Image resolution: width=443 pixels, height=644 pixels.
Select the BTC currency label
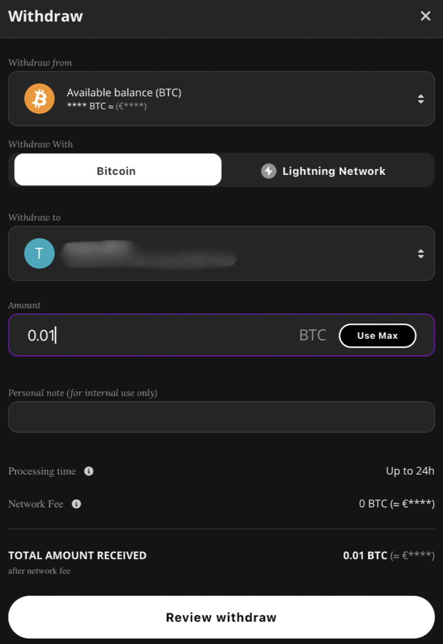312,335
